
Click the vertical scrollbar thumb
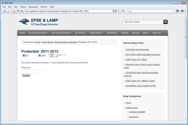tap(185, 37)
